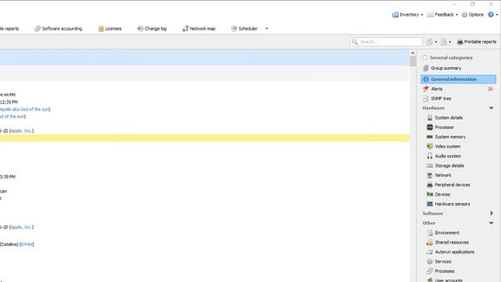
Task: Click the scrollbar up arrow
Action: click(413, 53)
